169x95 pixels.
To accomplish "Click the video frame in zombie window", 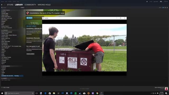I will (x=84, y=47).
